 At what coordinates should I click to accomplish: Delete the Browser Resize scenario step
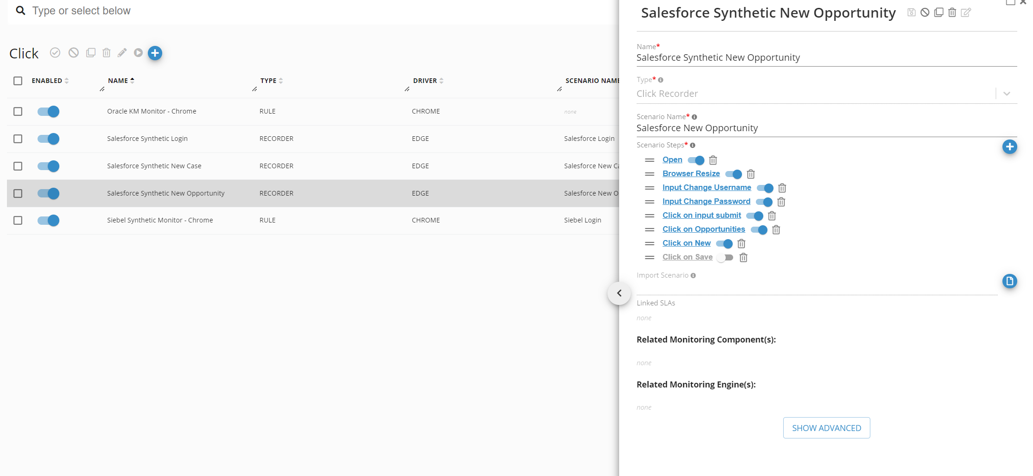(751, 174)
